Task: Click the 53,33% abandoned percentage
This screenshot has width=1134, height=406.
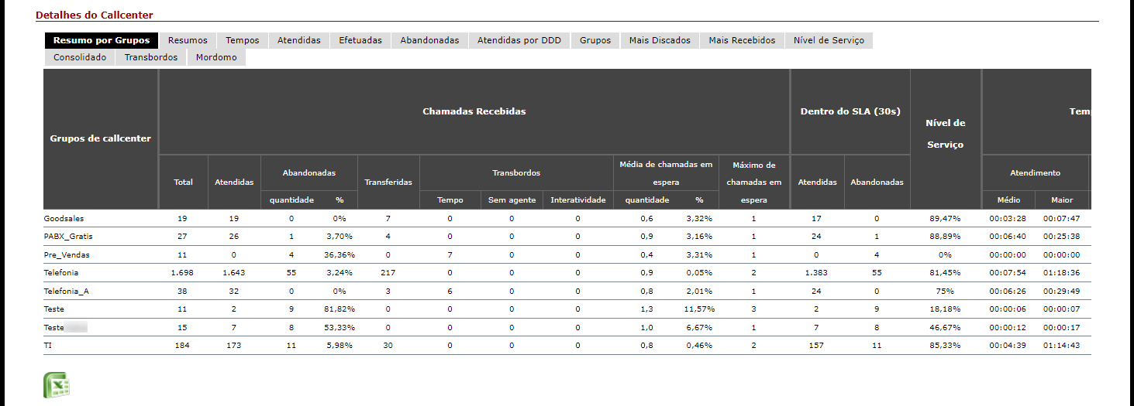Action: pyautogui.click(x=340, y=327)
